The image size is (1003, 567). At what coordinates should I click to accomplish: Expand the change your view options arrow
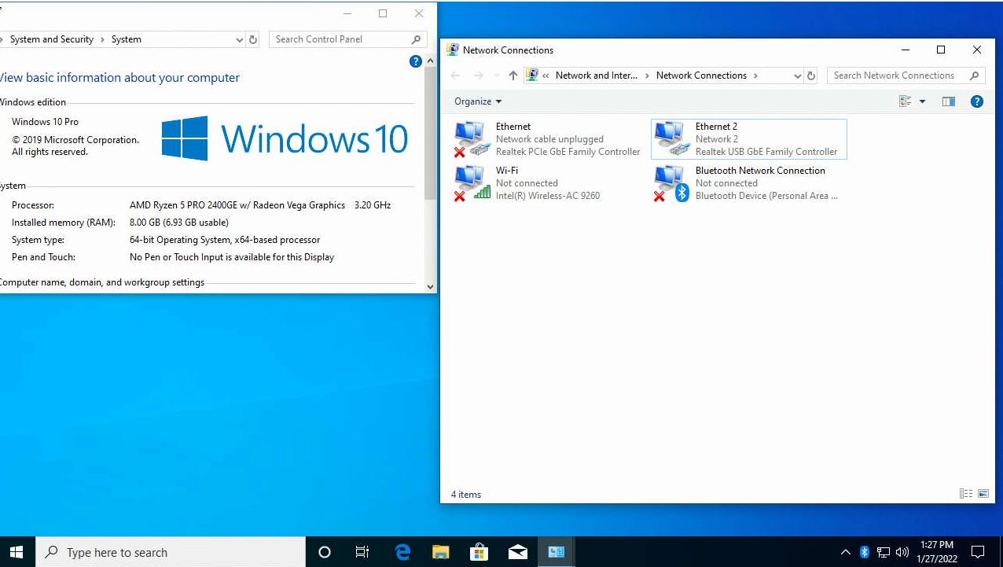(x=922, y=101)
